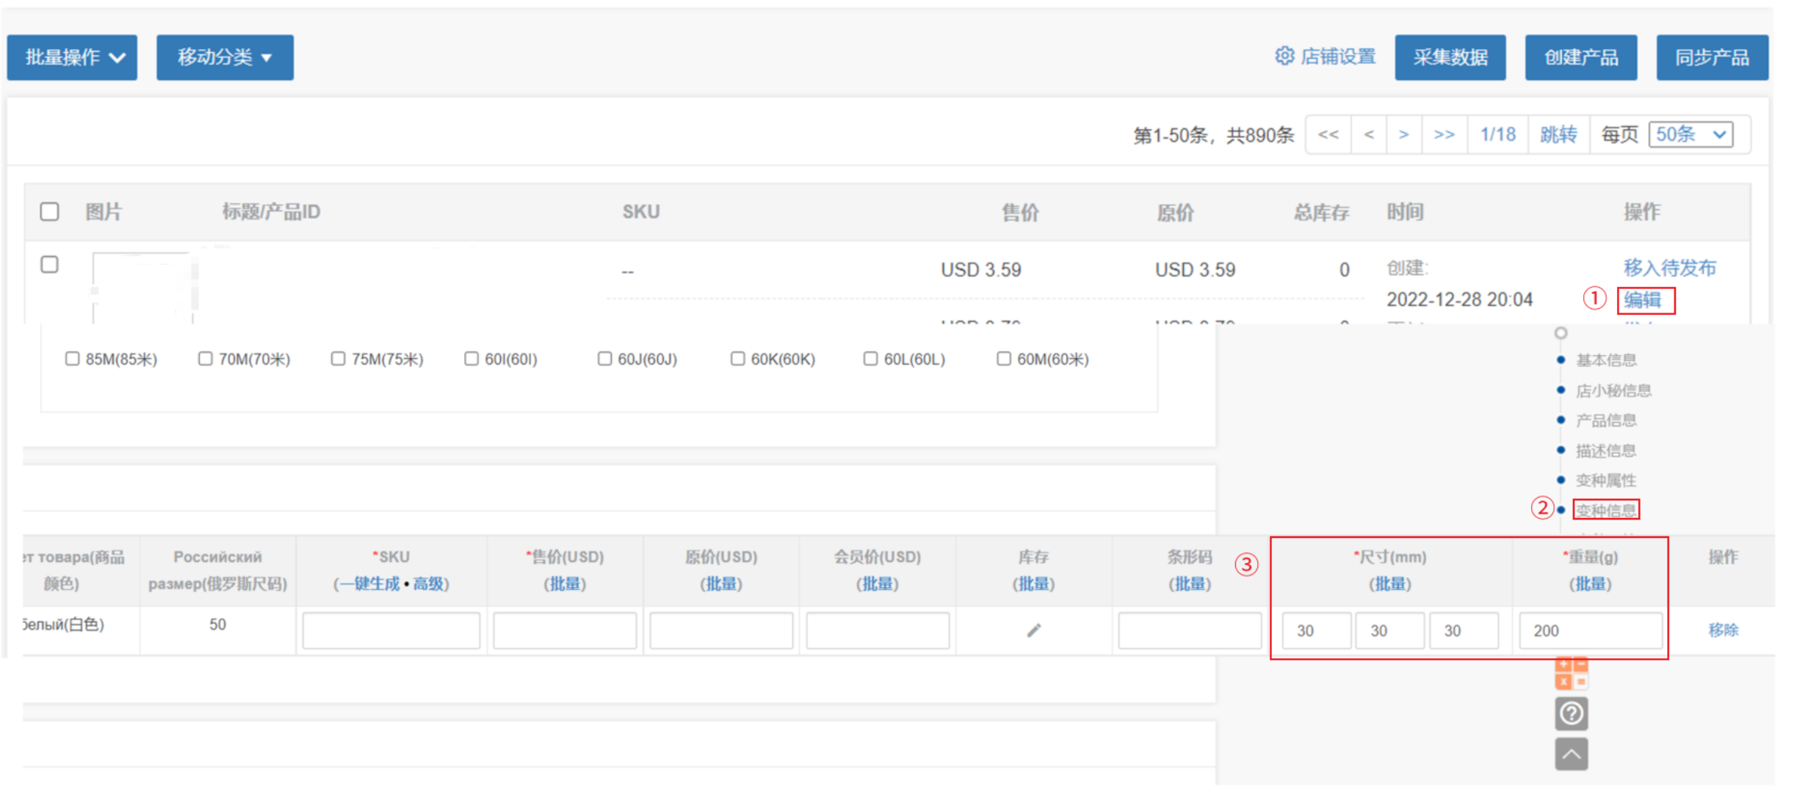
Task: Click the weight input field showing 200
Action: click(x=1589, y=630)
